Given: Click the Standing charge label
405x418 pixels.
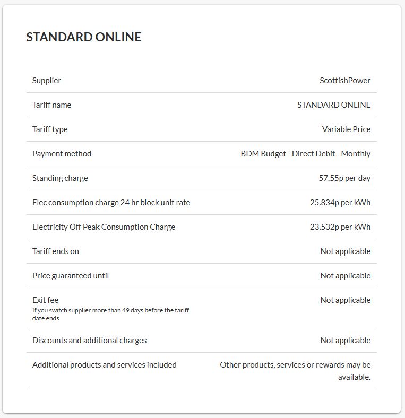Looking at the screenshot, I should pos(60,178).
